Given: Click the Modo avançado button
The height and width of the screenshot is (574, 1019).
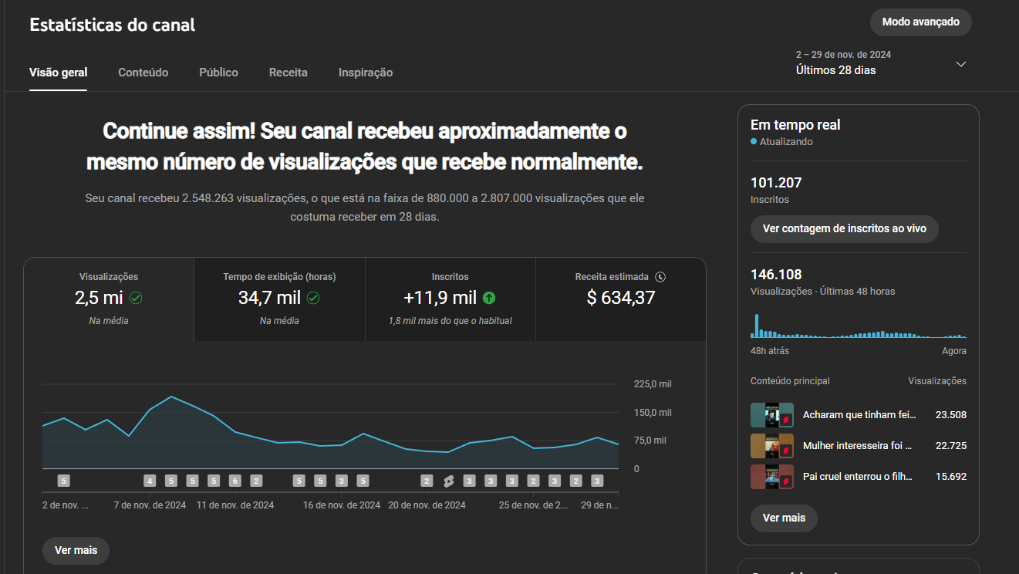Looking at the screenshot, I should 920,22.
